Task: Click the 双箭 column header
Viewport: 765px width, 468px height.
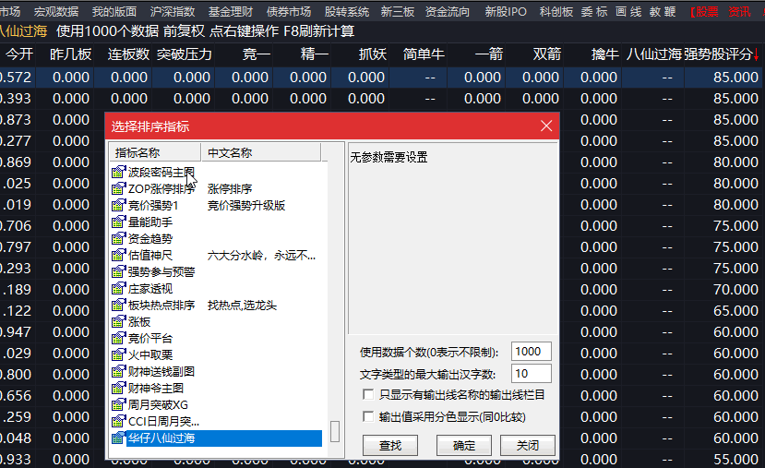Action: pyautogui.click(x=546, y=54)
